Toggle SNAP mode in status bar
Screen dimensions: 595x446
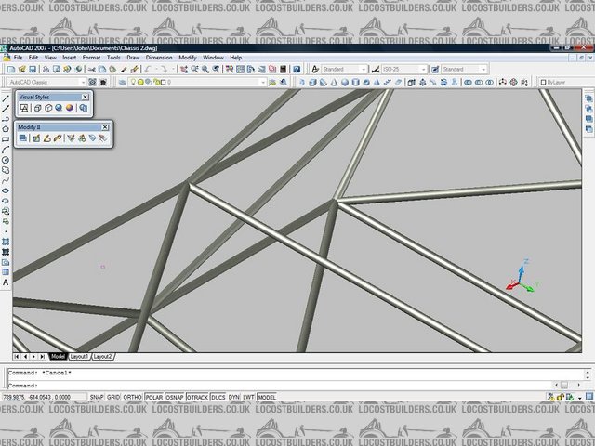pyautogui.click(x=97, y=397)
